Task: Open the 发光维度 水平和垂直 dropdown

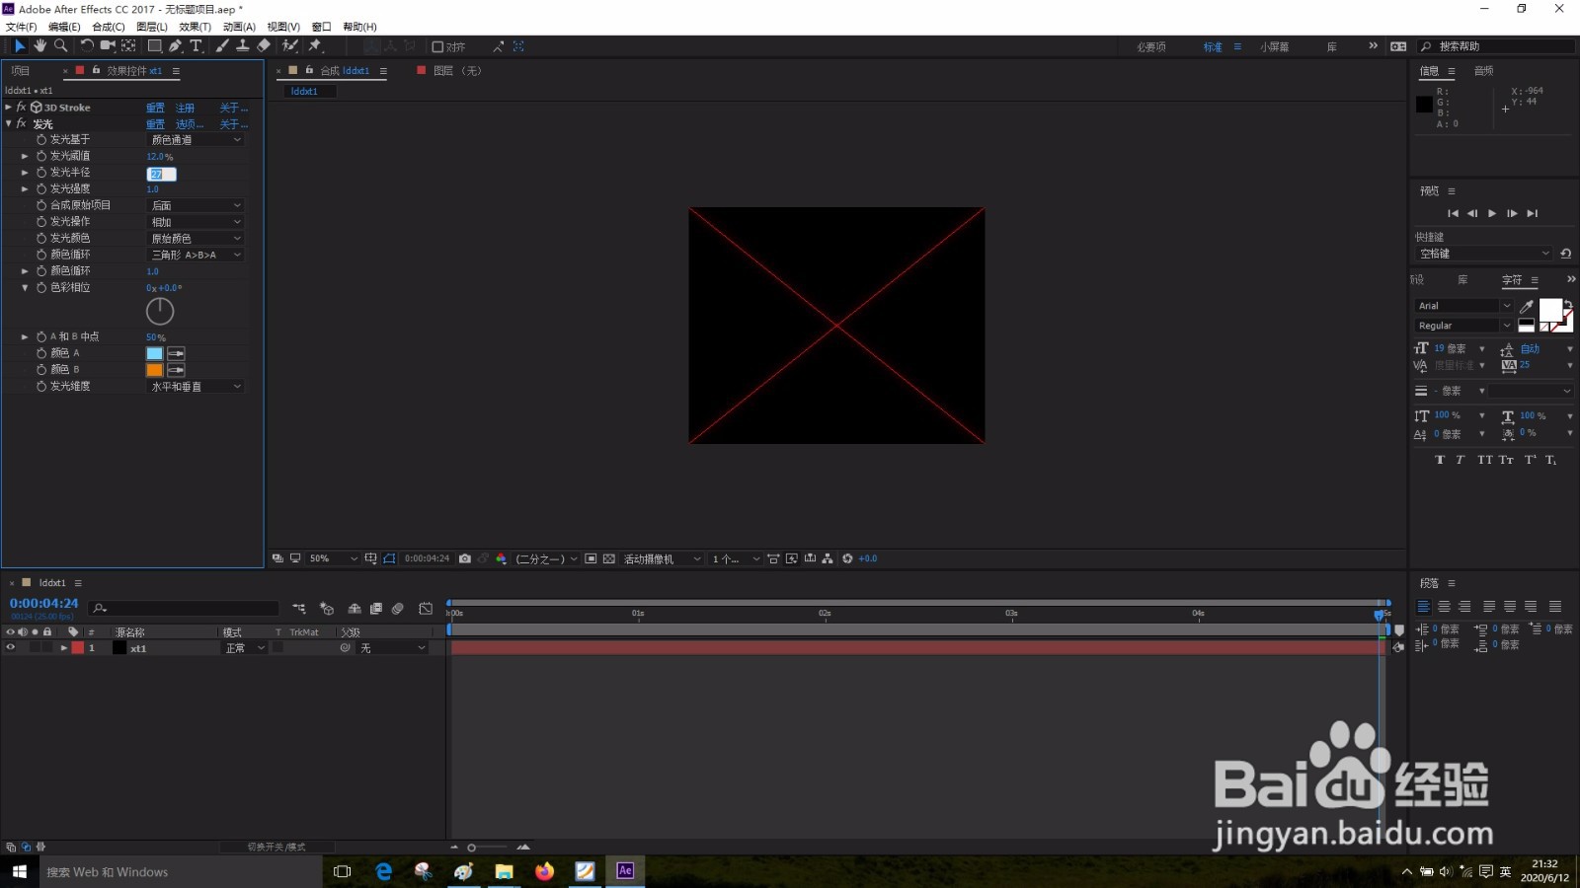Action: (196, 387)
